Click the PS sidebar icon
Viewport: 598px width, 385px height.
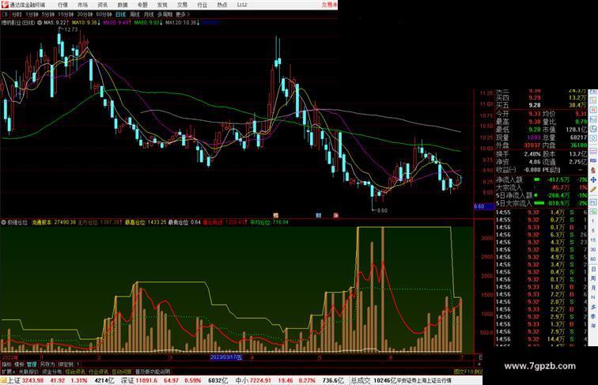click(x=593, y=202)
